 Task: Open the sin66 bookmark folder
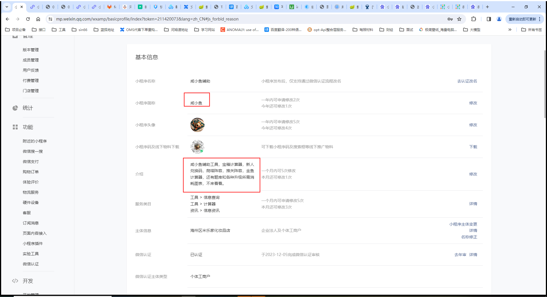[x=79, y=30]
